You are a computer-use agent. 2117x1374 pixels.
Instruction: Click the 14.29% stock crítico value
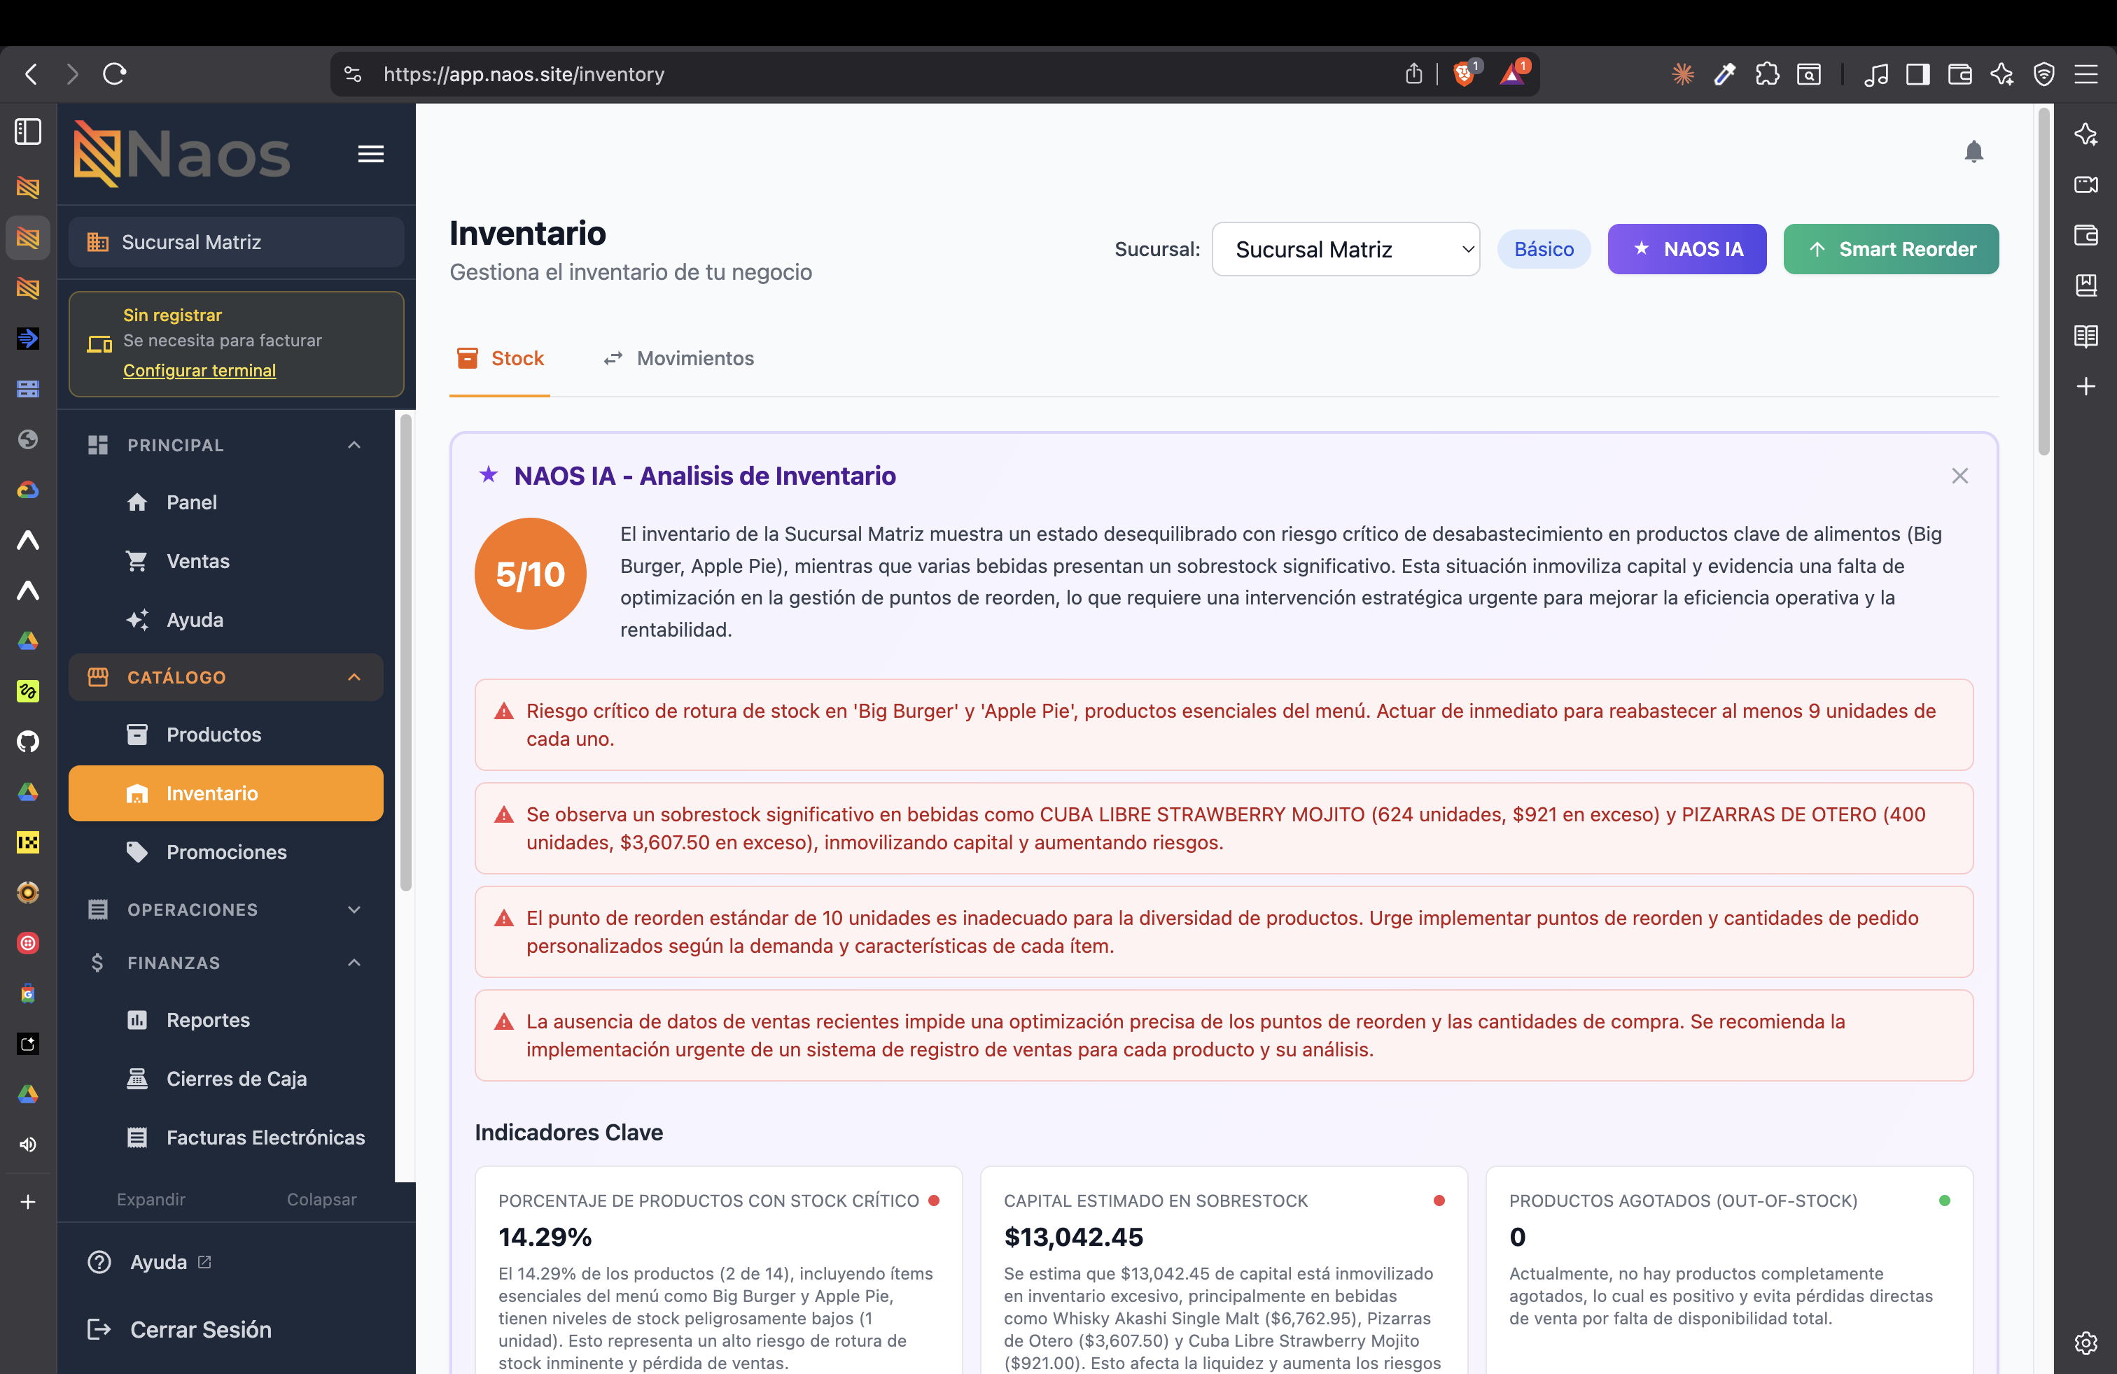[x=545, y=1236]
